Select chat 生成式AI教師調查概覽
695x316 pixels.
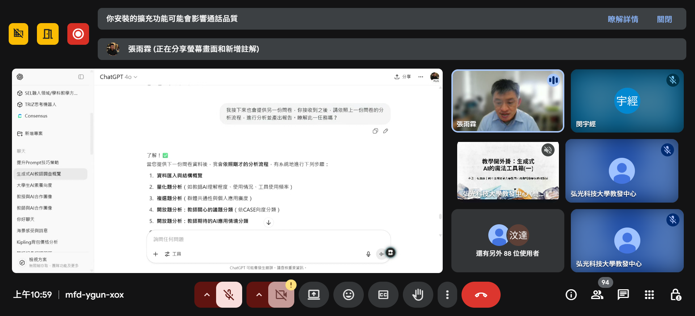(x=51, y=174)
